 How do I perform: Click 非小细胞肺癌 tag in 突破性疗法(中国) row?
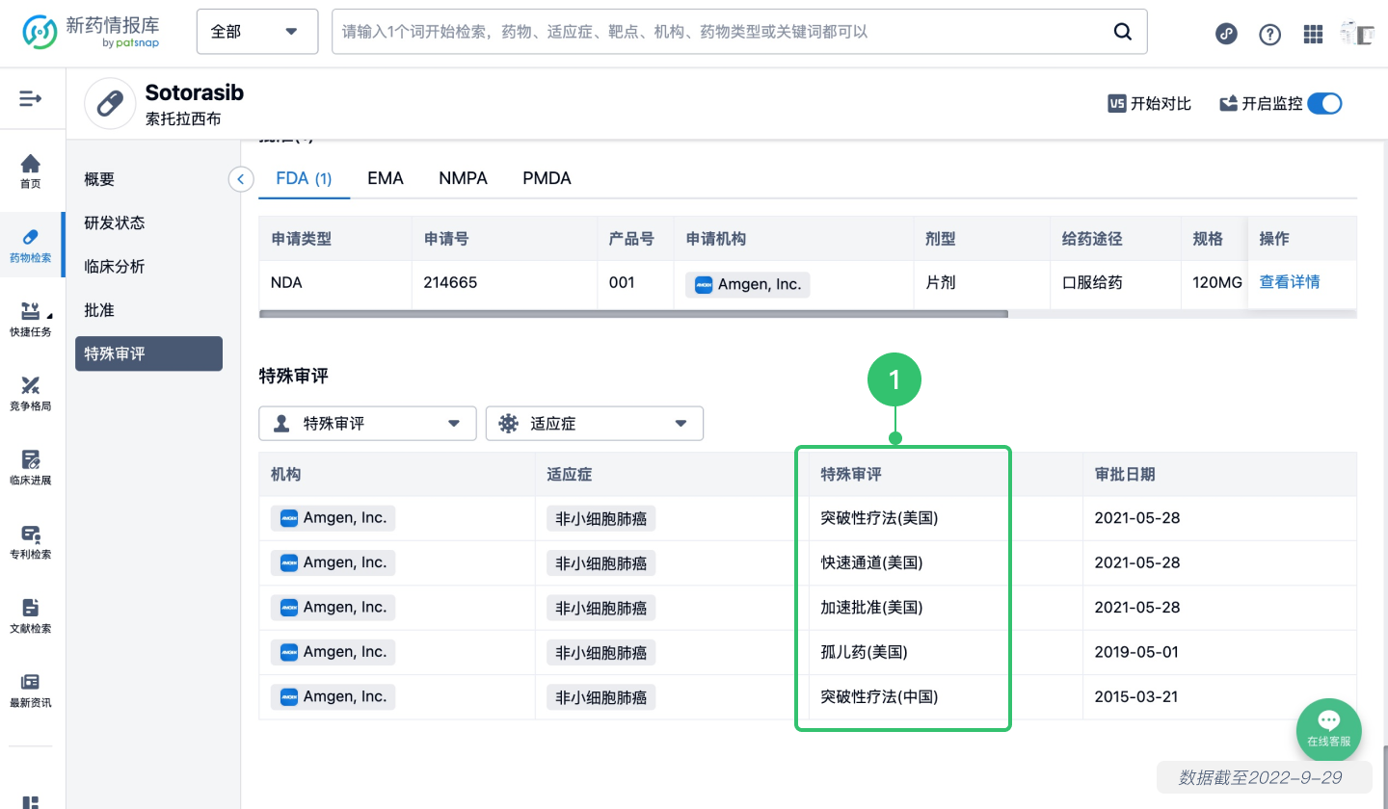[601, 697]
